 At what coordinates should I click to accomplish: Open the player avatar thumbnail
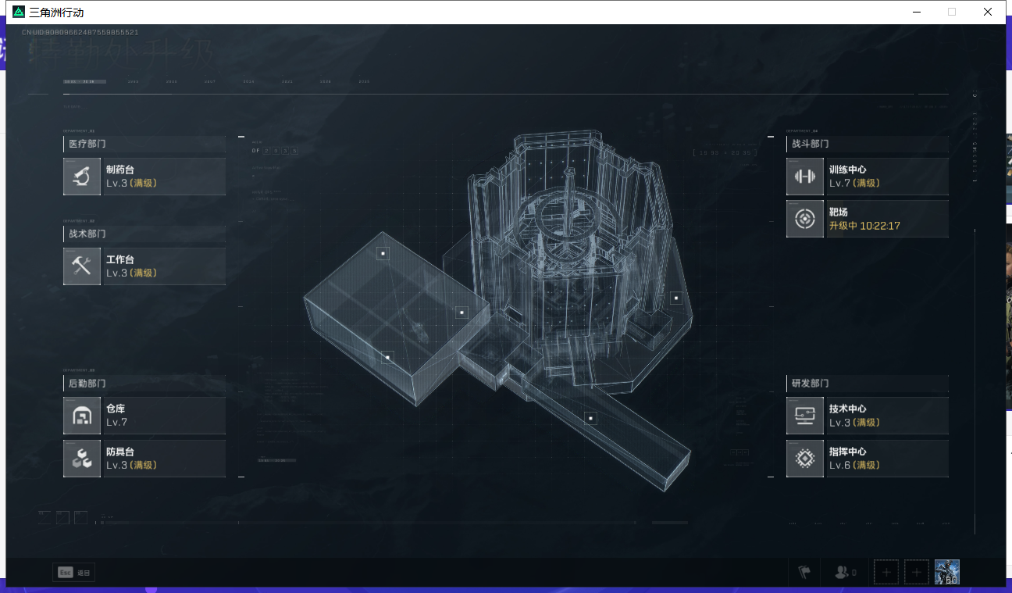[947, 572]
